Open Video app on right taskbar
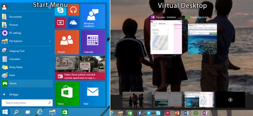The width and height of the screenshot is (253, 116). [168, 113]
